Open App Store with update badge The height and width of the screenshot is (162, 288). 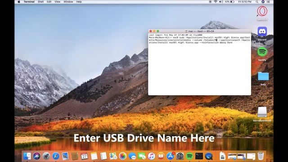[171, 156]
